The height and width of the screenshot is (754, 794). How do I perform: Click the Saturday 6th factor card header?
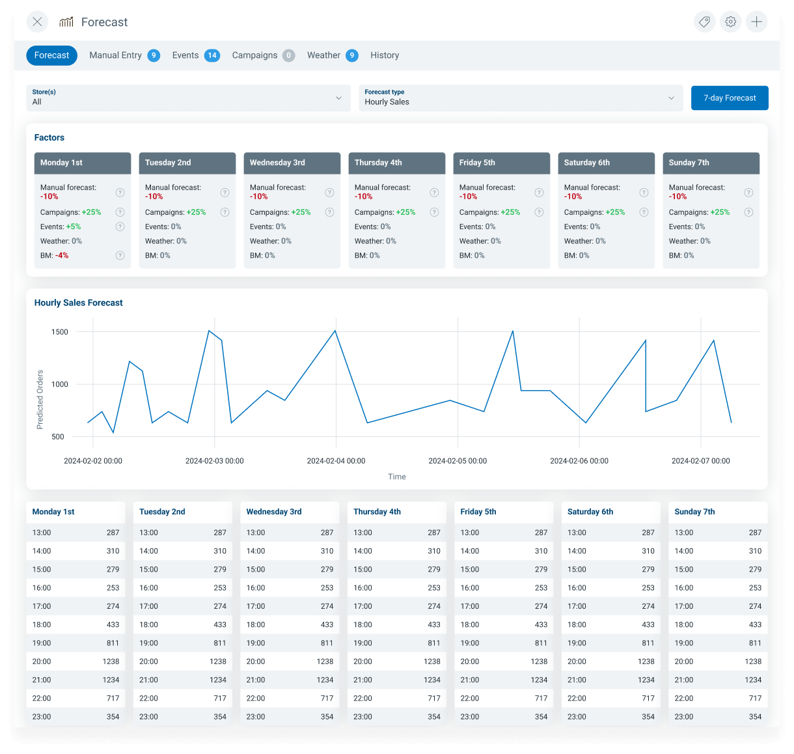[x=607, y=163]
